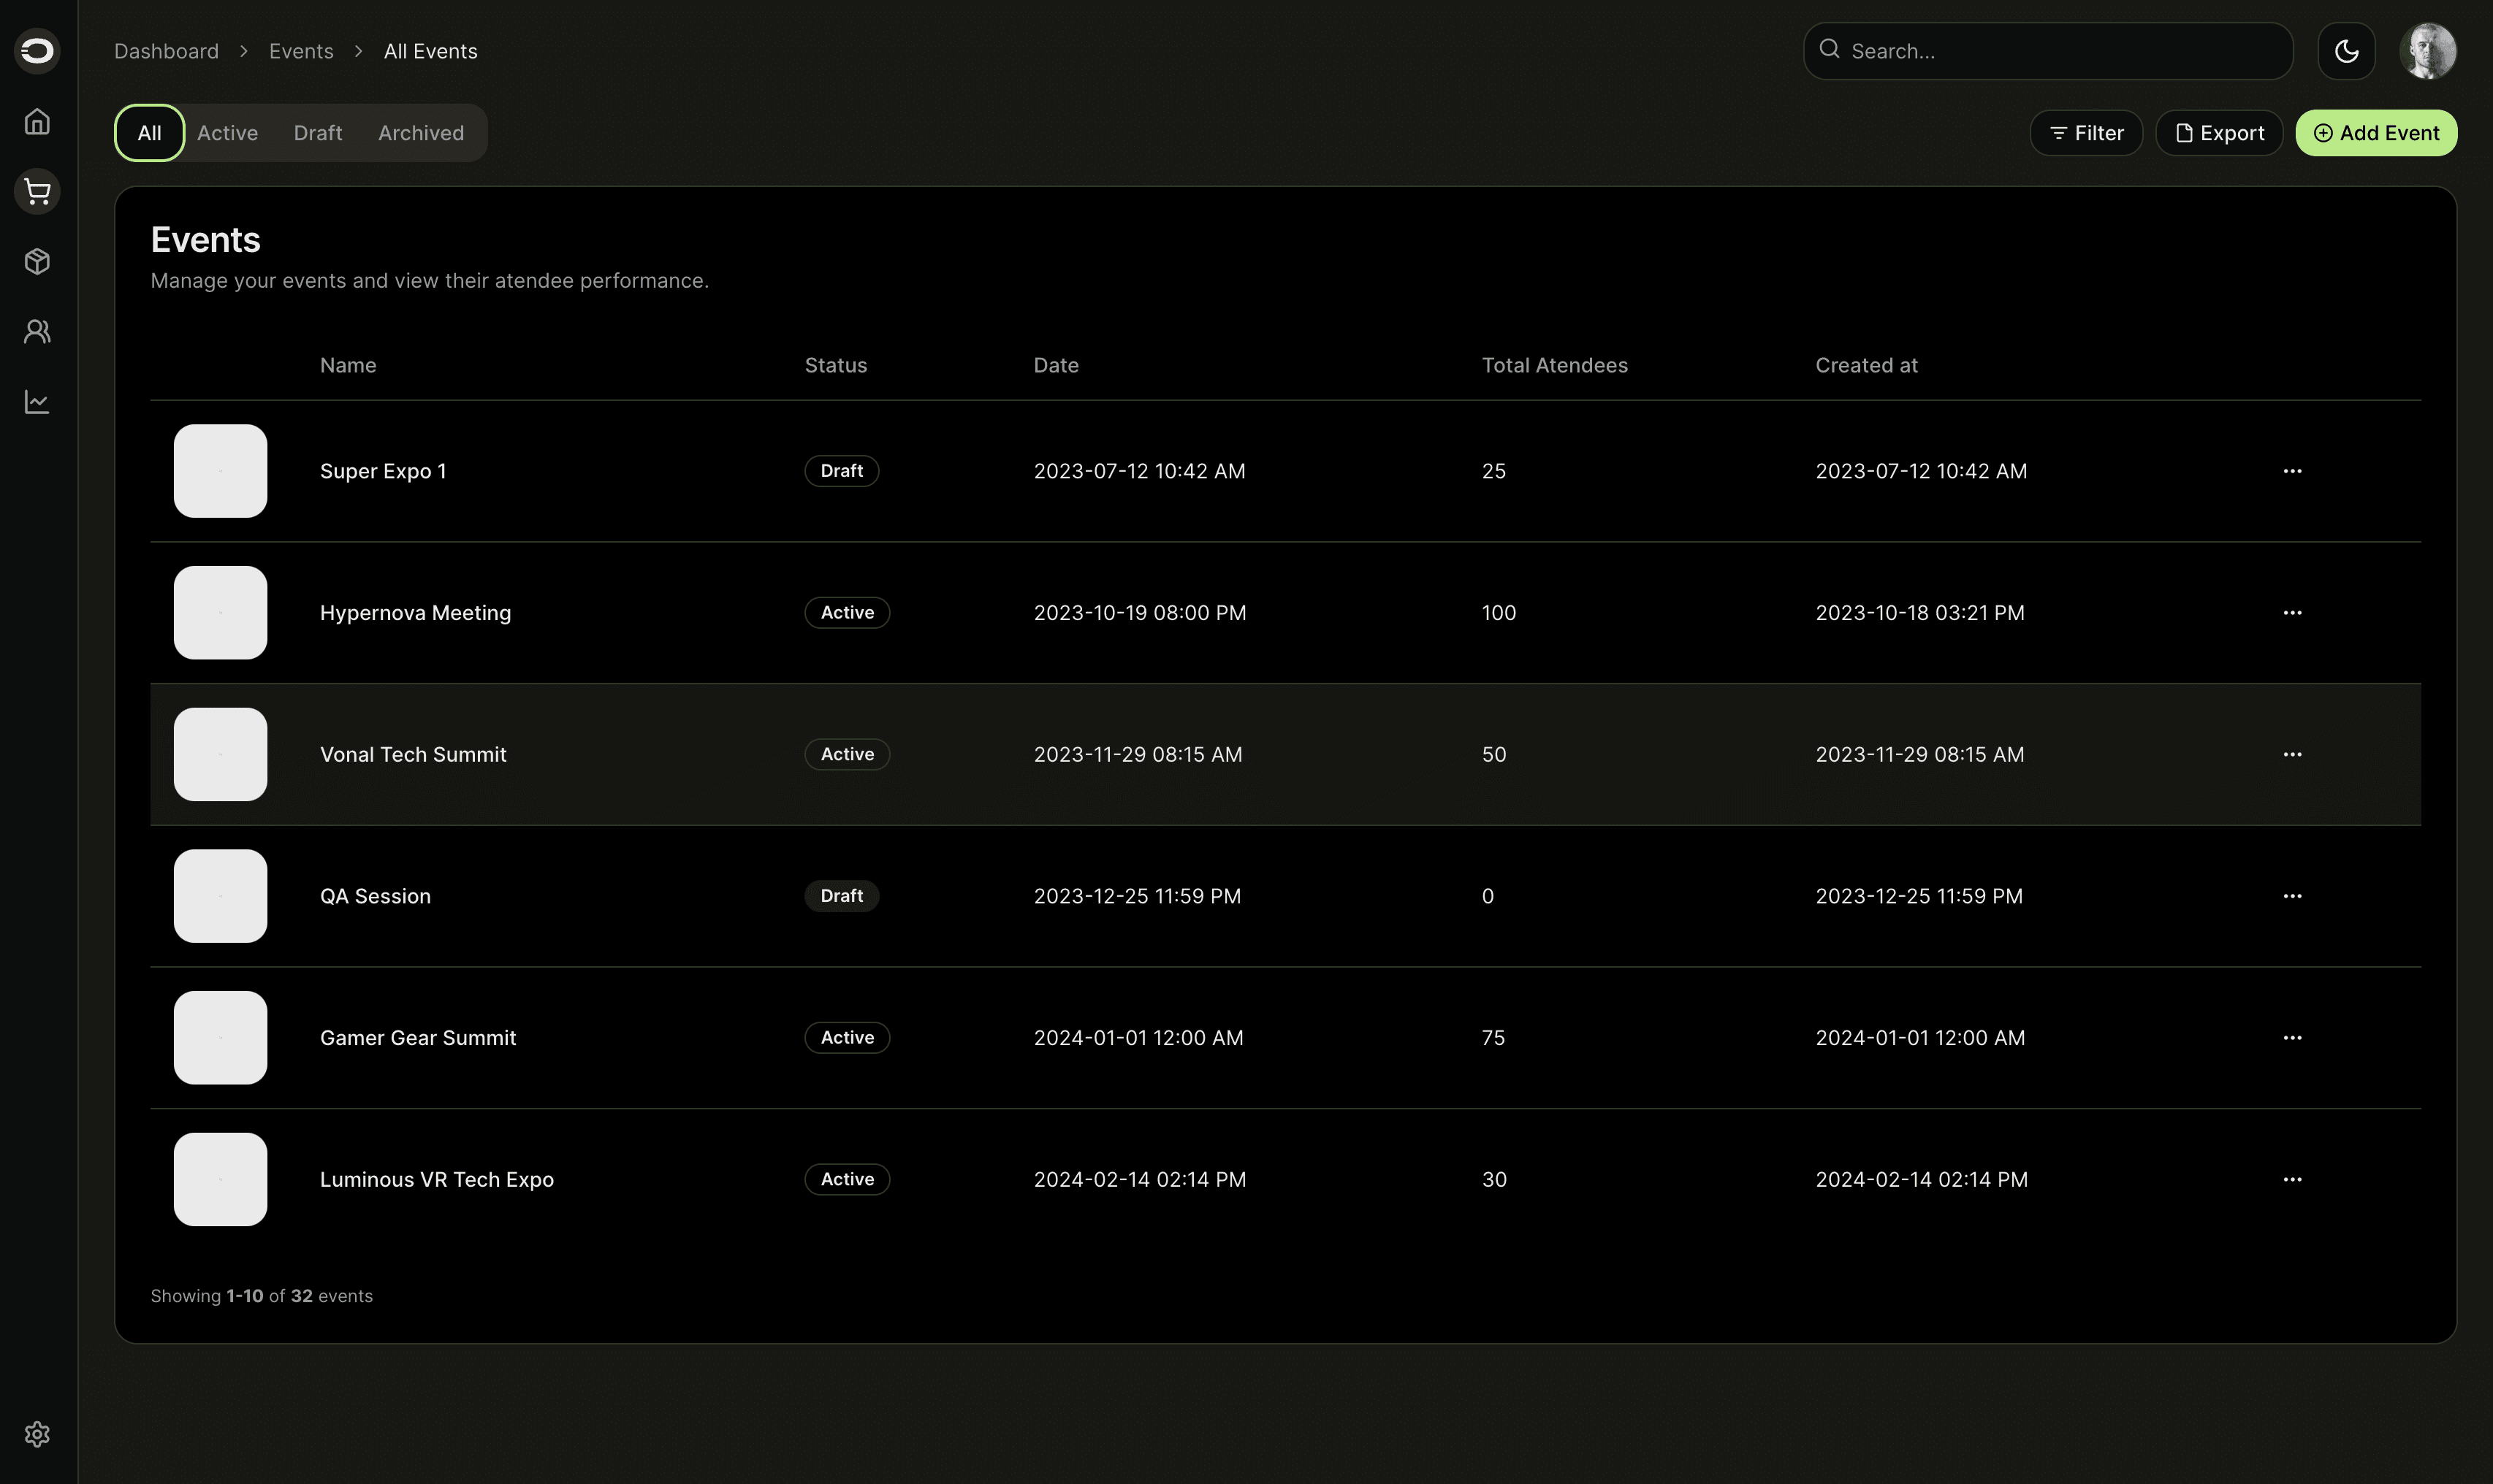Image resolution: width=2493 pixels, height=1484 pixels.
Task: Click the app logo in the sidebar
Action: tap(37, 51)
